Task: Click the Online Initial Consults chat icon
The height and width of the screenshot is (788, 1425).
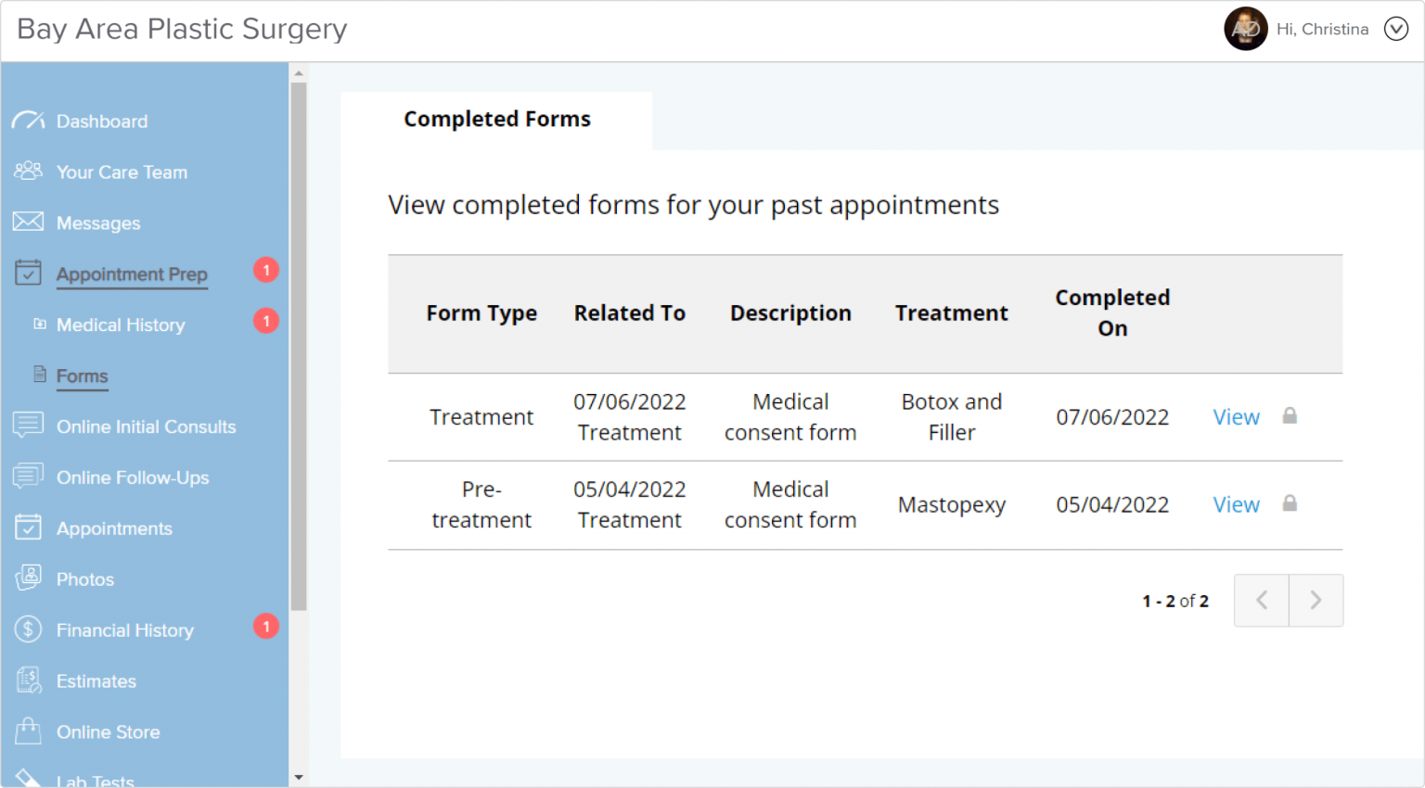Action: click(28, 426)
